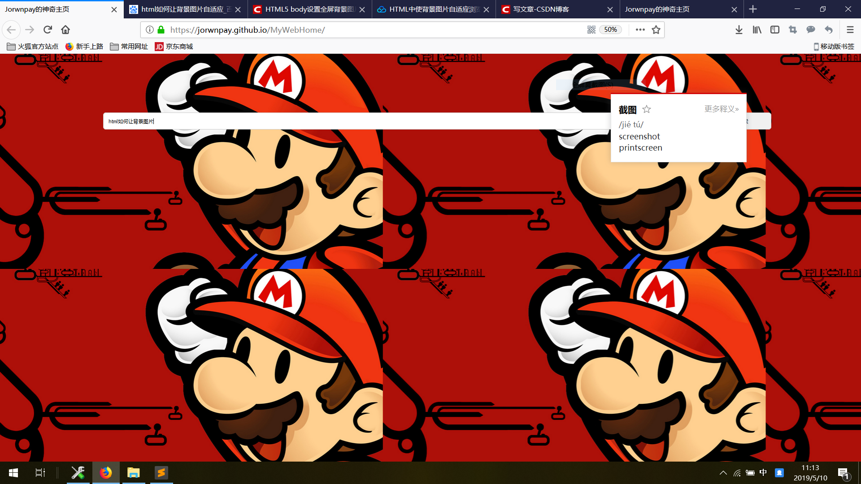Expand hidden system tray icons
The width and height of the screenshot is (861, 484).
723,473
